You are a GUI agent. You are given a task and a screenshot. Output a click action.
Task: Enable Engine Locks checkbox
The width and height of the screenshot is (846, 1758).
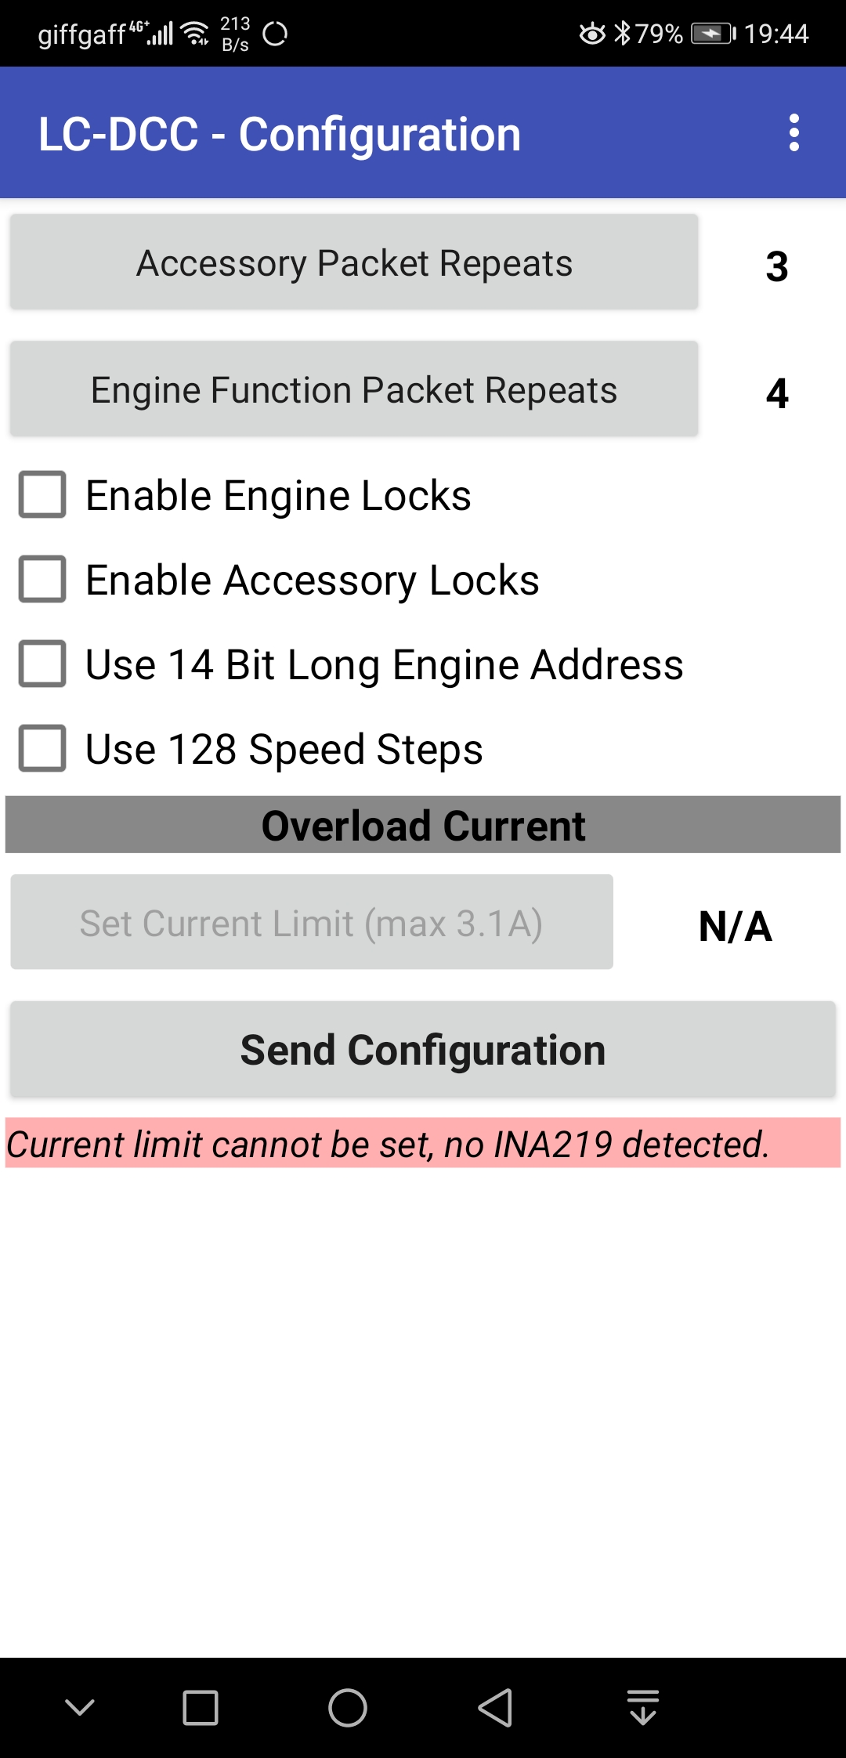pos(42,494)
